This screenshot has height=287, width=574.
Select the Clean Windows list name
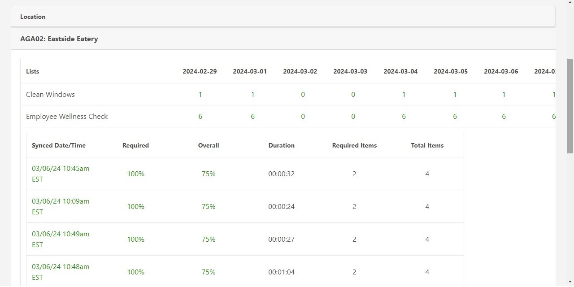pyautogui.click(x=50, y=94)
